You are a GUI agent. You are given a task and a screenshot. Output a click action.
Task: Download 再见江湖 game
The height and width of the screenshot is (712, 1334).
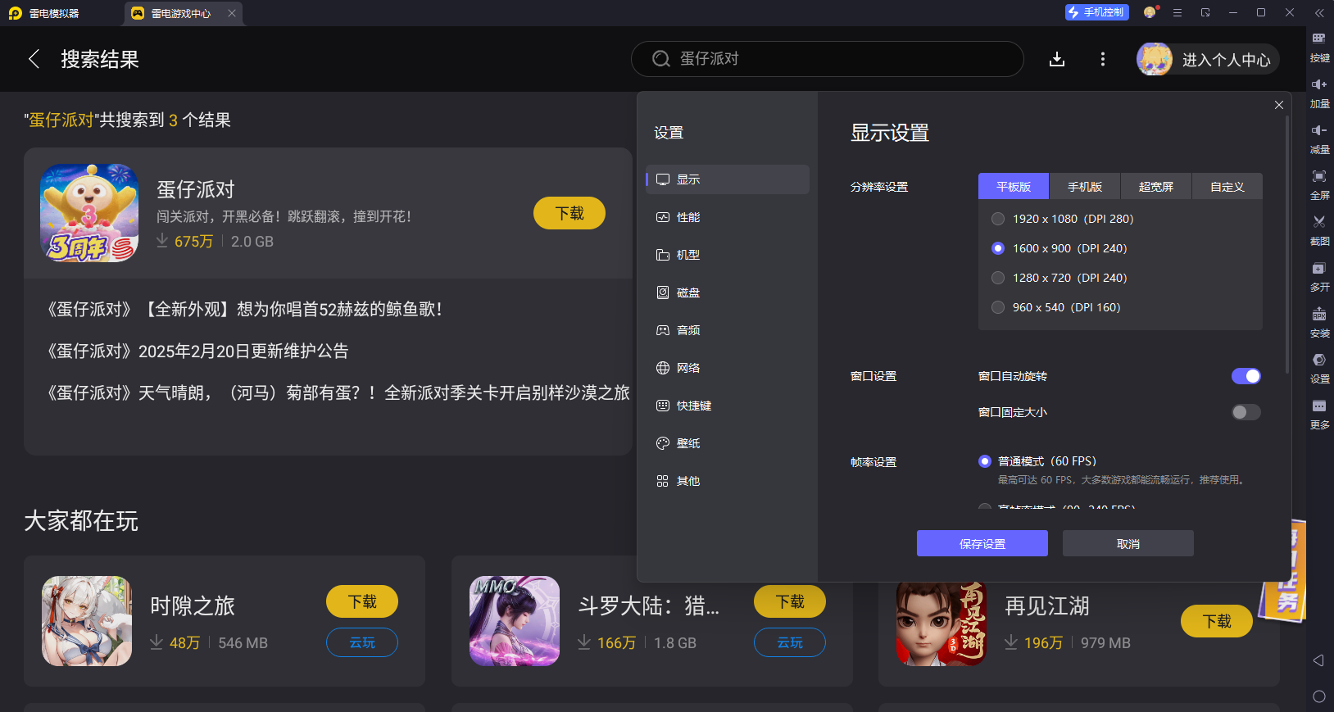pyautogui.click(x=1217, y=621)
